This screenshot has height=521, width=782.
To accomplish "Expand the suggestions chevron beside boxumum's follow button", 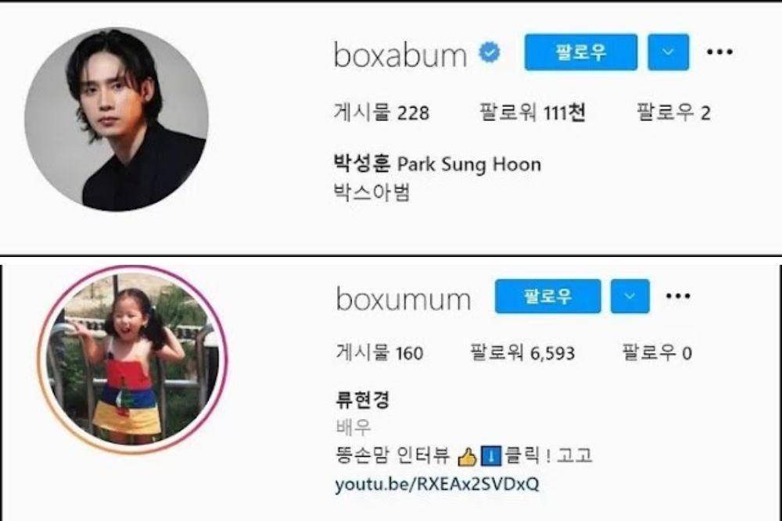I will pos(630,296).
